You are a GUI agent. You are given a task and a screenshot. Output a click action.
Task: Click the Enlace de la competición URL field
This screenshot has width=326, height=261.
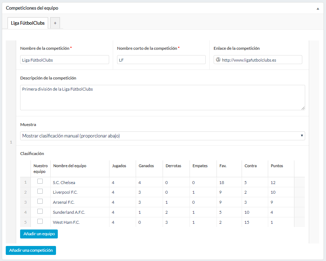pyautogui.click(x=260, y=60)
